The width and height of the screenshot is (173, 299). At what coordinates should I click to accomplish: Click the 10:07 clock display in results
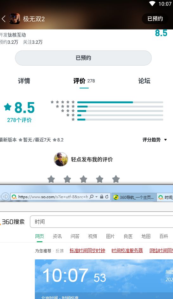click(x=74, y=275)
